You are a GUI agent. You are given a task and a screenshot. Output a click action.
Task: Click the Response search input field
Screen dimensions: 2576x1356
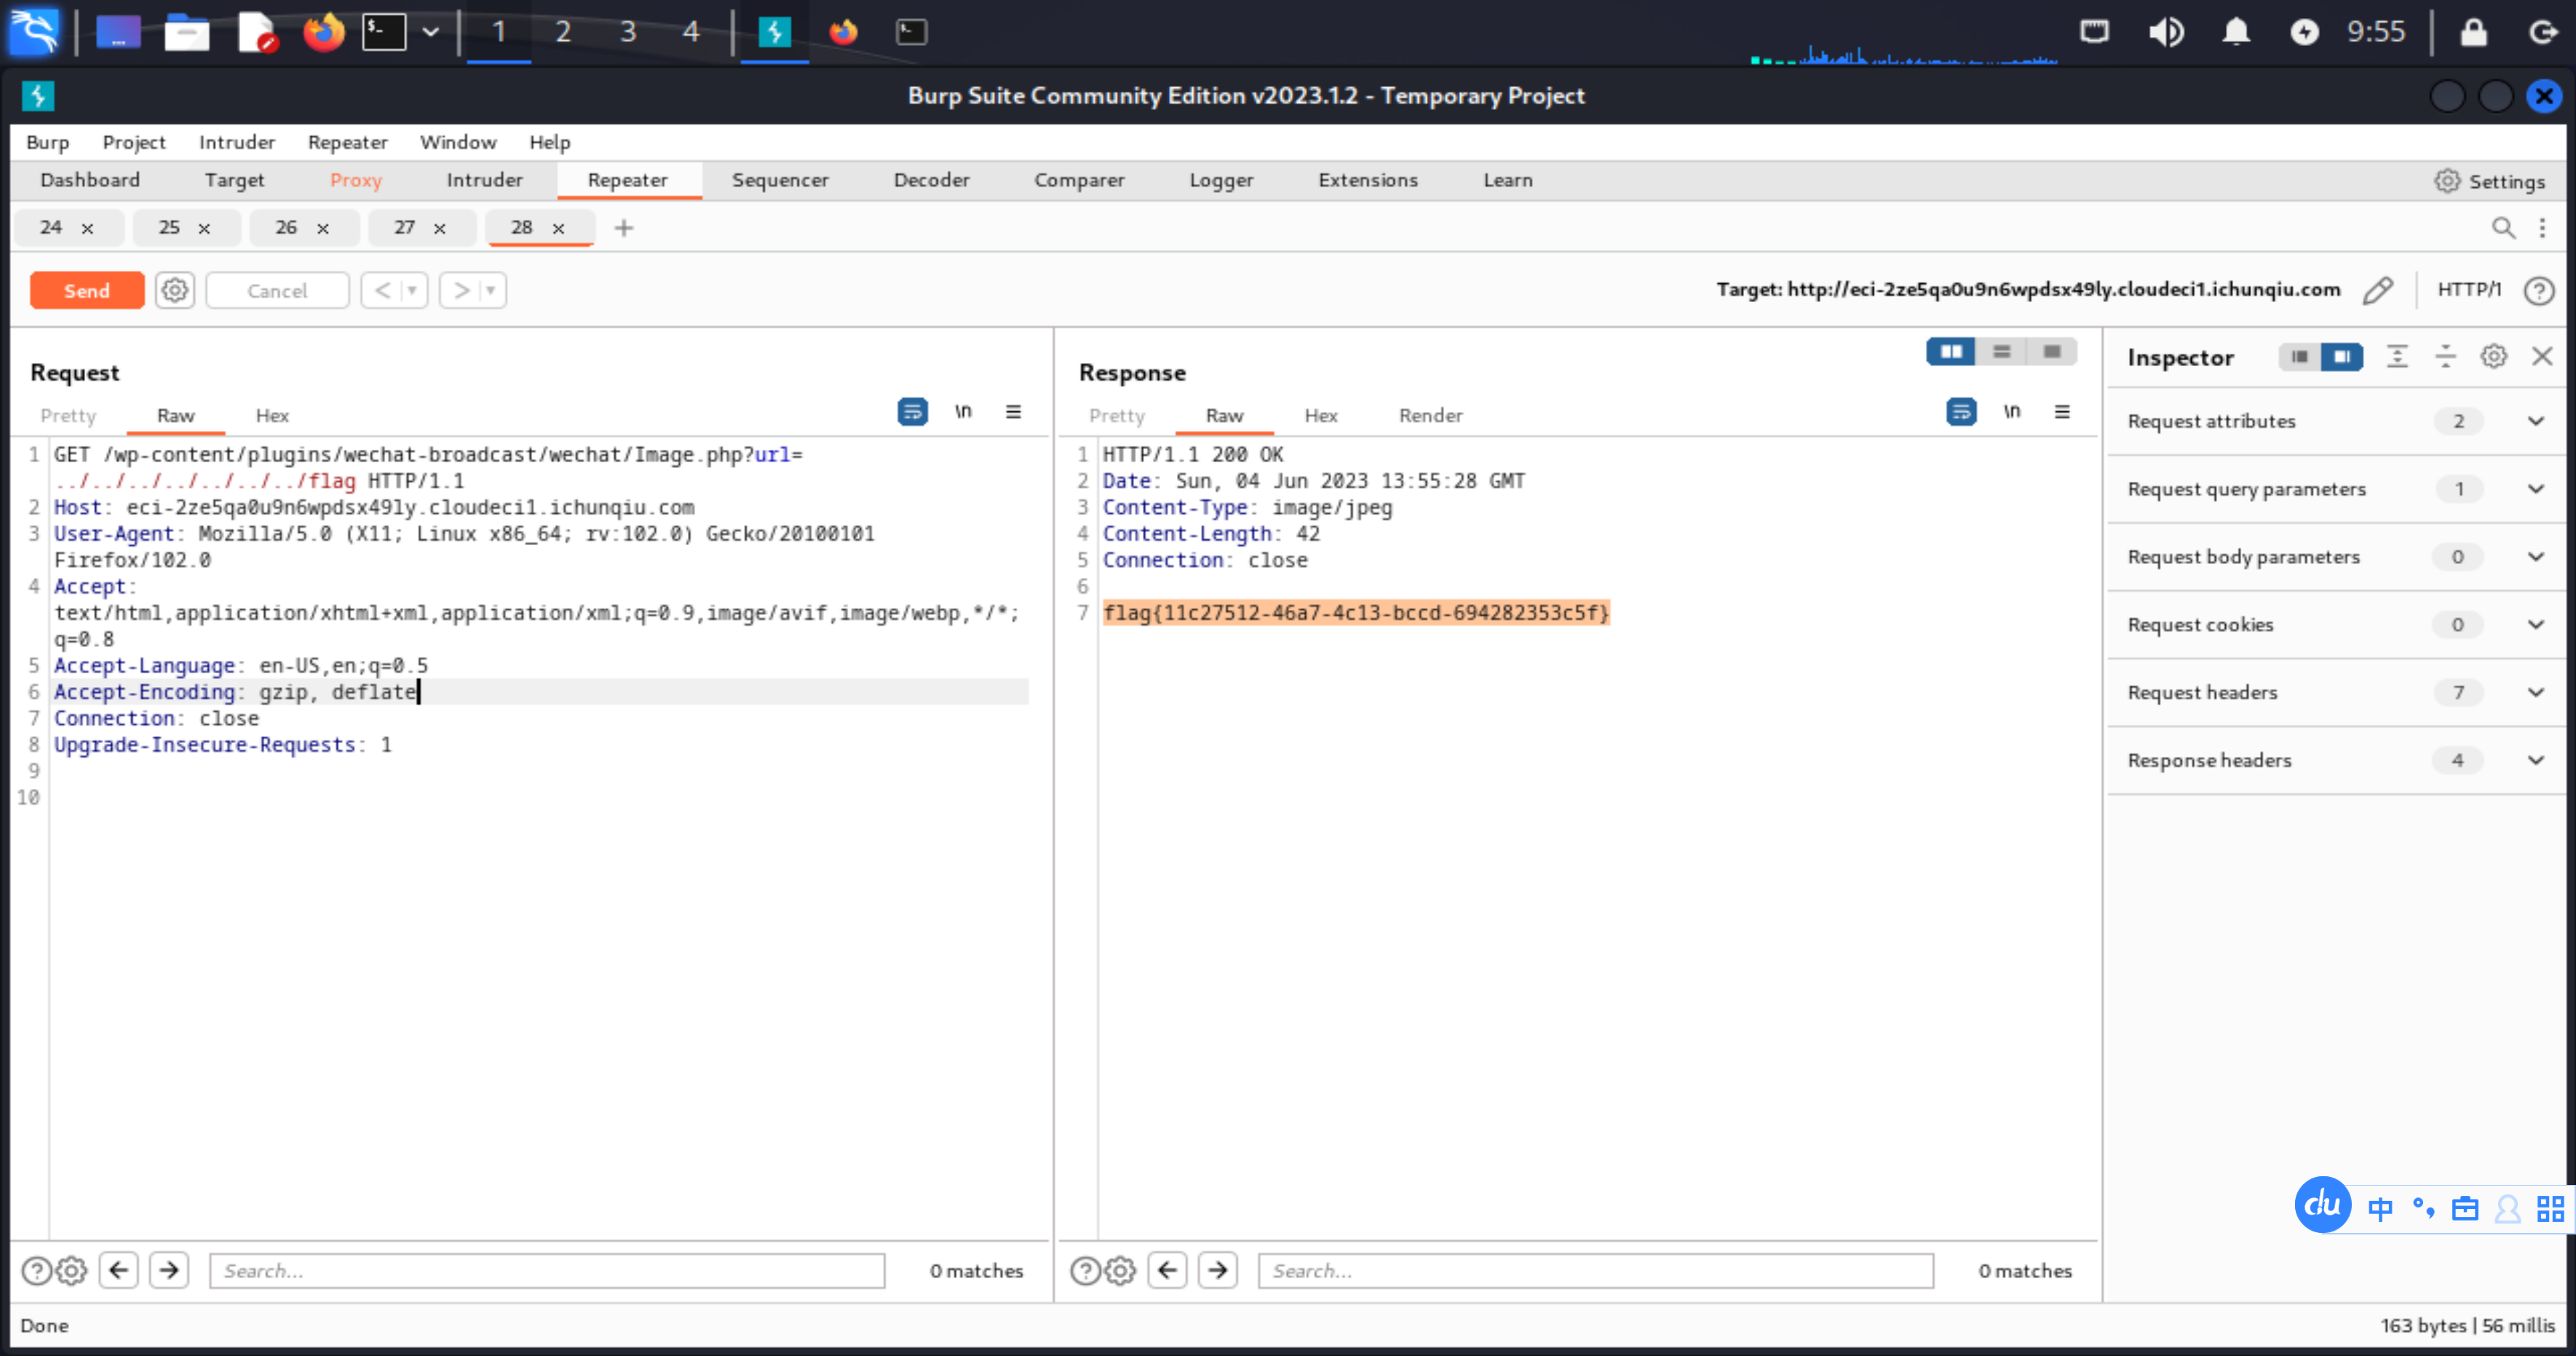(1596, 1271)
